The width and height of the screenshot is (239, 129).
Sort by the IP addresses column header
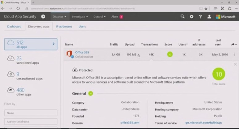tap(199, 42)
